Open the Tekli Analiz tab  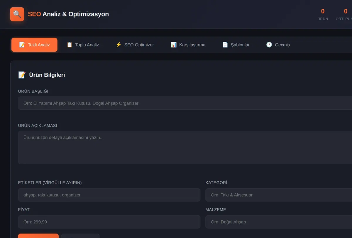click(34, 45)
